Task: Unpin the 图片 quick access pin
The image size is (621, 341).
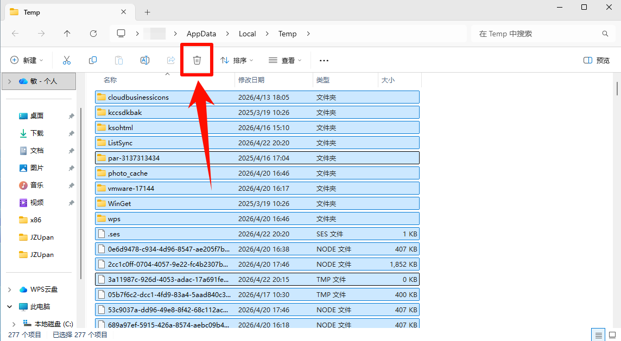Action: (x=71, y=168)
